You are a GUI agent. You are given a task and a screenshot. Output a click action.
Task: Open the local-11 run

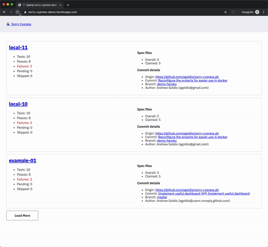click(x=18, y=47)
